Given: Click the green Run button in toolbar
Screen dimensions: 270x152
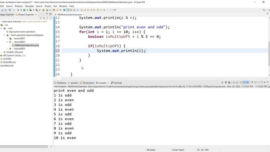Looking at the screenshot, I should [x=24, y=10].
